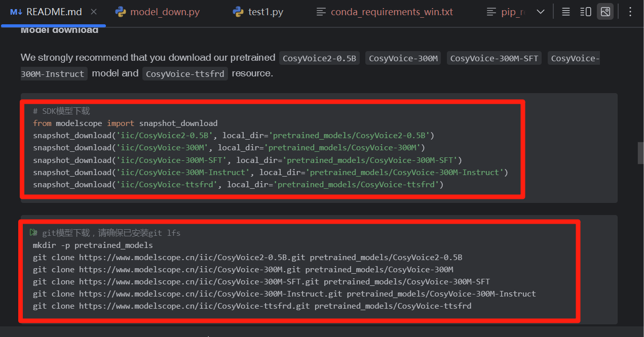Viewport: 644px width, 337px height.
Task: Click the git clone CosyVoice2-0.5B.git line
Action: [x=248, y=257]
